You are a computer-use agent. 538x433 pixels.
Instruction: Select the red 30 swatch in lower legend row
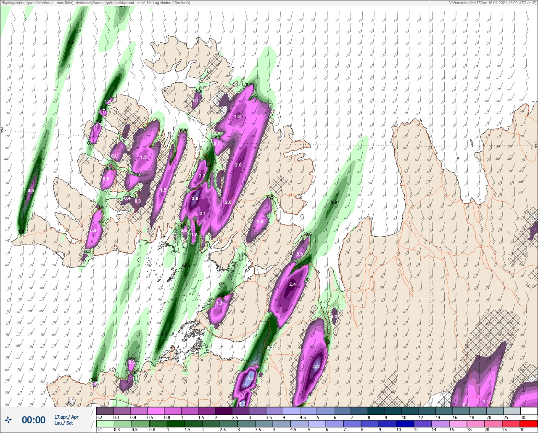(x=529, y=424)
